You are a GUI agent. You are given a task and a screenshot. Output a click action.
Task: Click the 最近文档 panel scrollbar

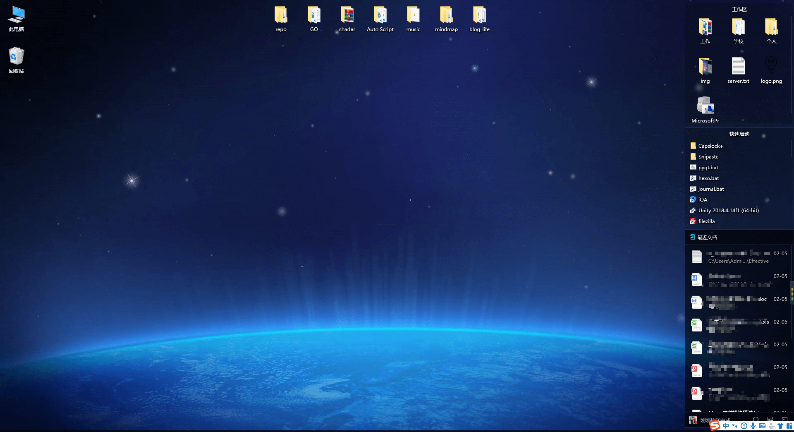pos(792,293)
